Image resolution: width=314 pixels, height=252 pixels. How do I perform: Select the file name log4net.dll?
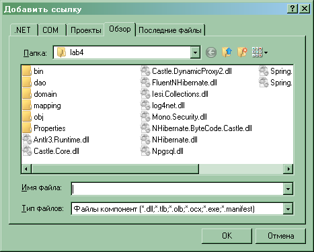coord(168,106)
